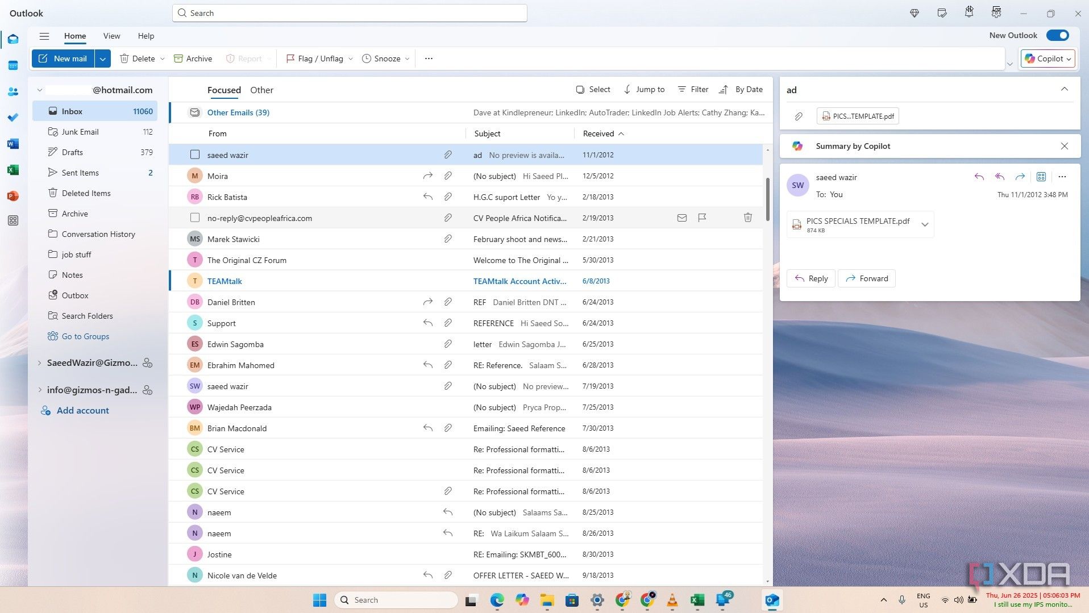Launch Word from the left rail

[x=13, y=144]
